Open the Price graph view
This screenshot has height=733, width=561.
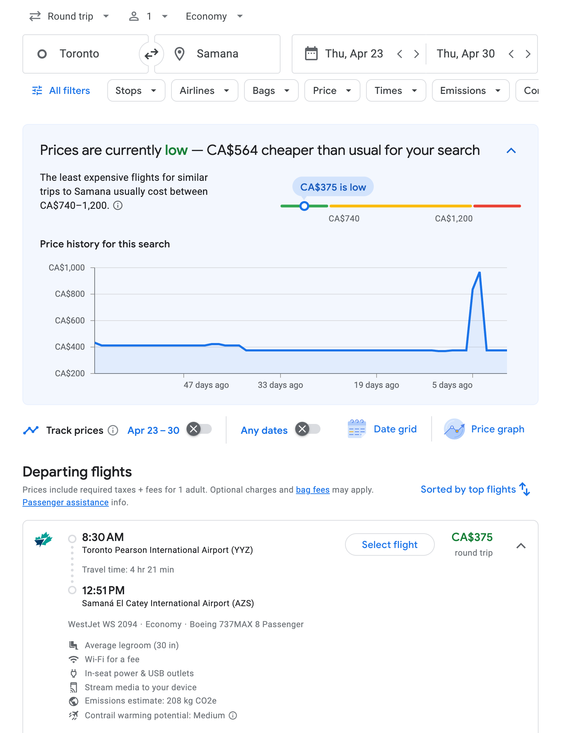484,429
